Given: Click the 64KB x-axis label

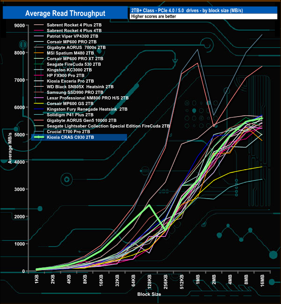Looking at the screenshot, I should point(133,281).
